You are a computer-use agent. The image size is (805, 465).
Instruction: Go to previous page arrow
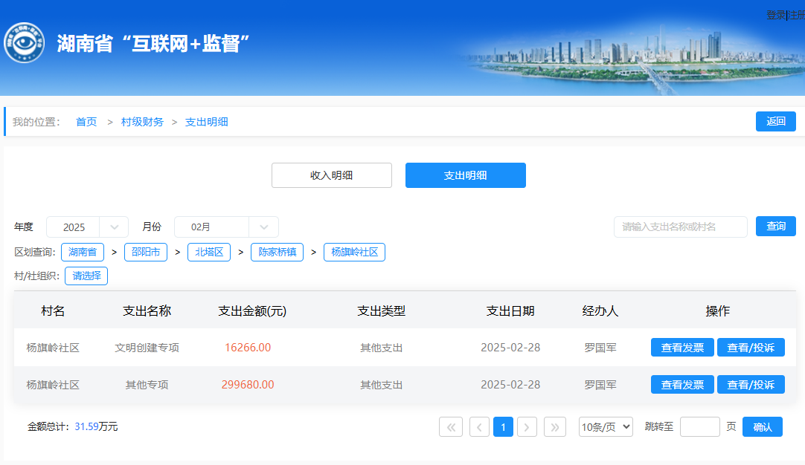tap(479, 427)
